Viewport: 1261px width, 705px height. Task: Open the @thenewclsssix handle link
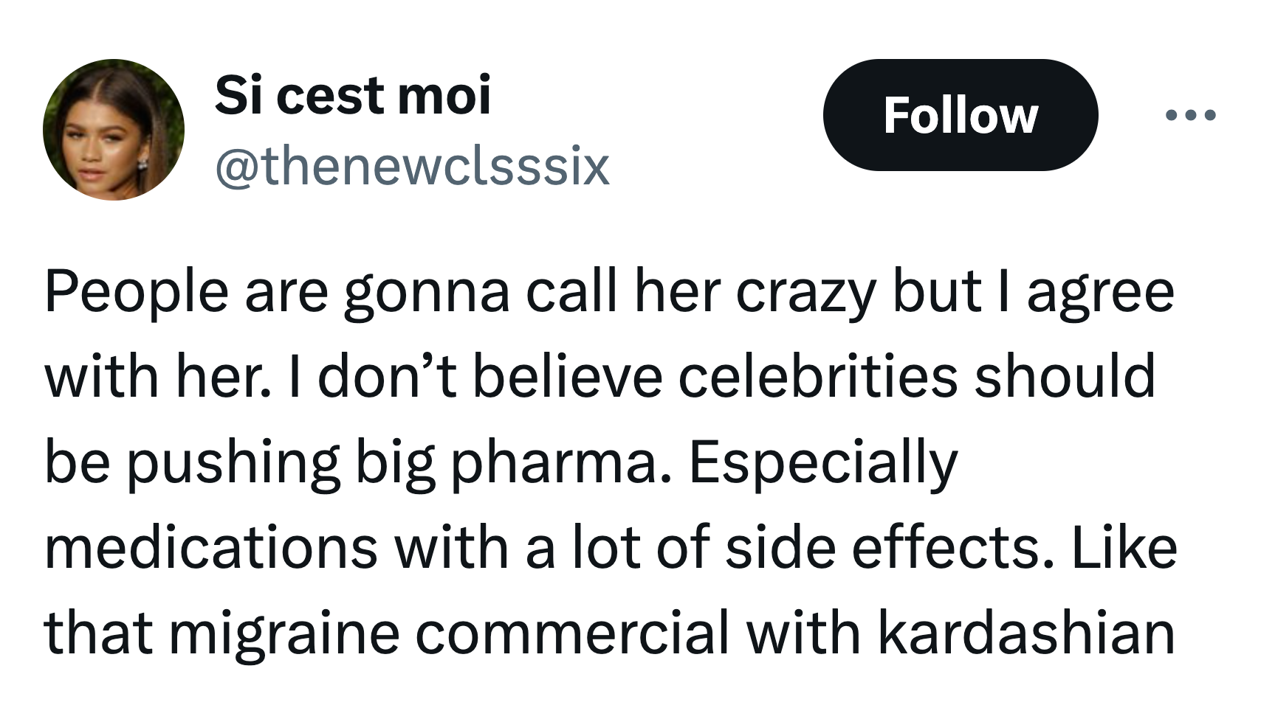coord(412,166)
